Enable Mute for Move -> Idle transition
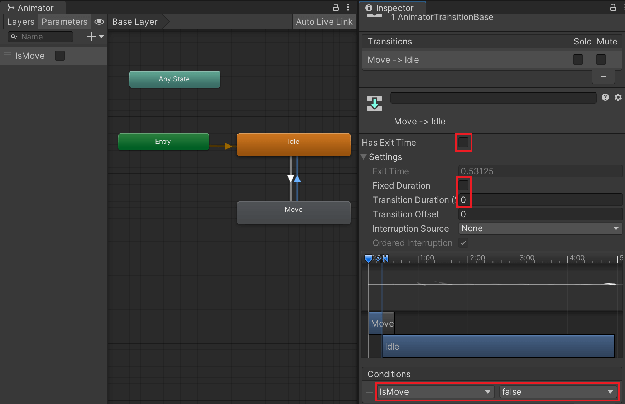 (x=601, y=60)
